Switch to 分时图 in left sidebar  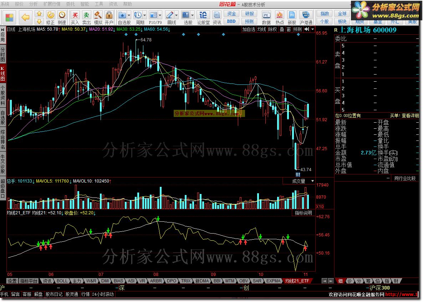coord(3,55)
